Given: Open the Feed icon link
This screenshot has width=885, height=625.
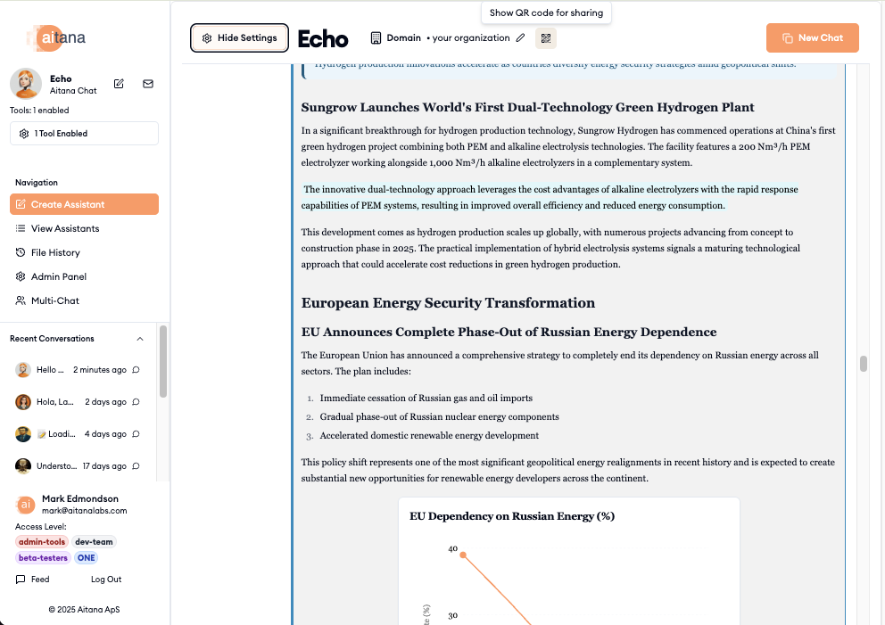Looking at the screenshot, I should pyautogui.click(x=21, y=580).
